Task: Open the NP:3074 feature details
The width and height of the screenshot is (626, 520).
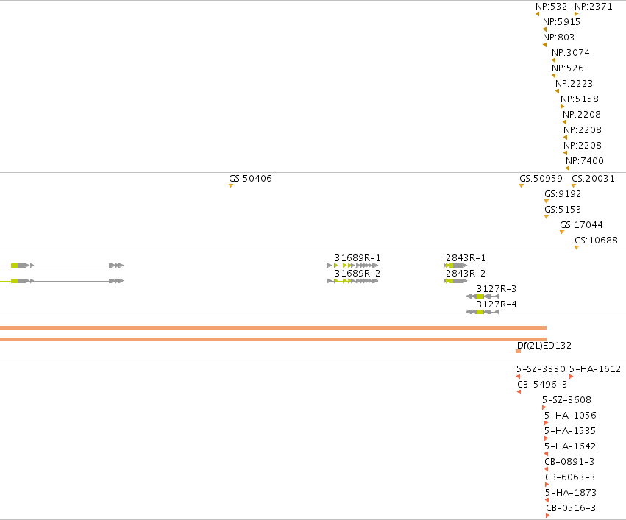Action: coord(571,53)
